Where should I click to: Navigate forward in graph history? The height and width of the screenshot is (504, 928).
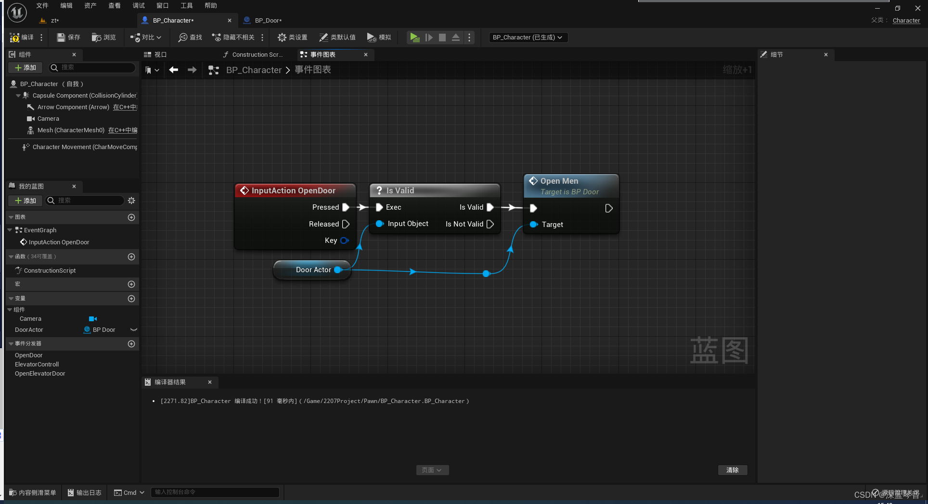[192, 70]
